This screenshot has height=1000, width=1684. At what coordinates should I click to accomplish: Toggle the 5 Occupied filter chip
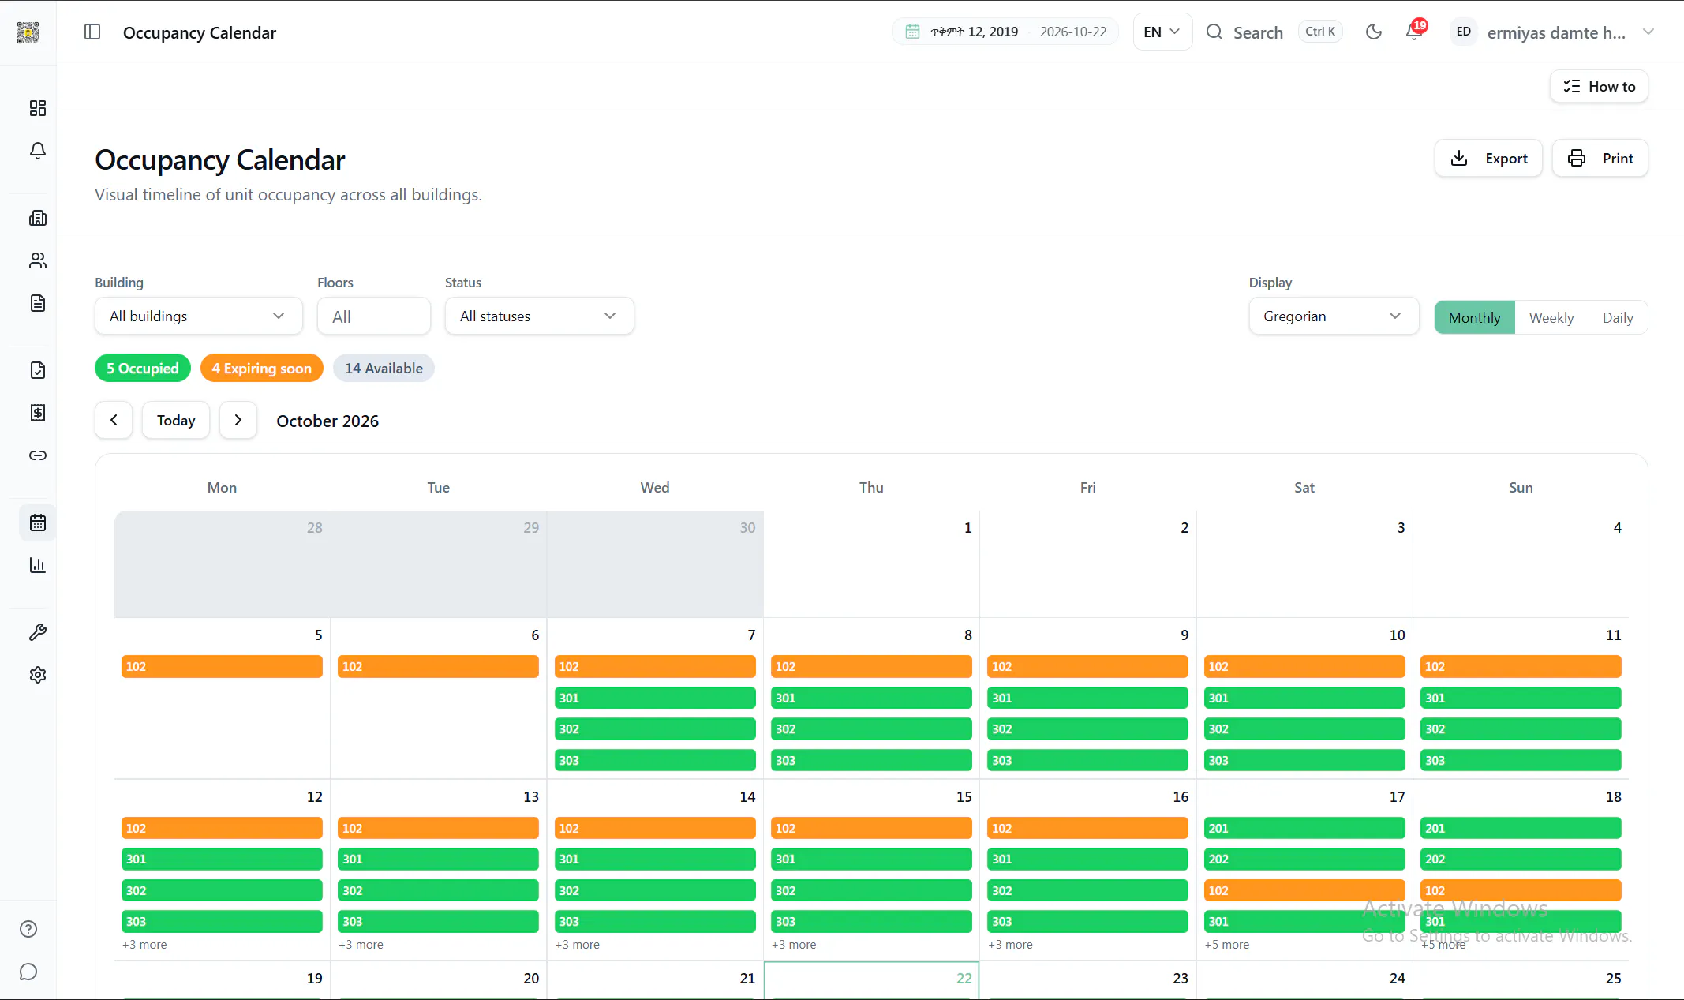tap(143, 368)
